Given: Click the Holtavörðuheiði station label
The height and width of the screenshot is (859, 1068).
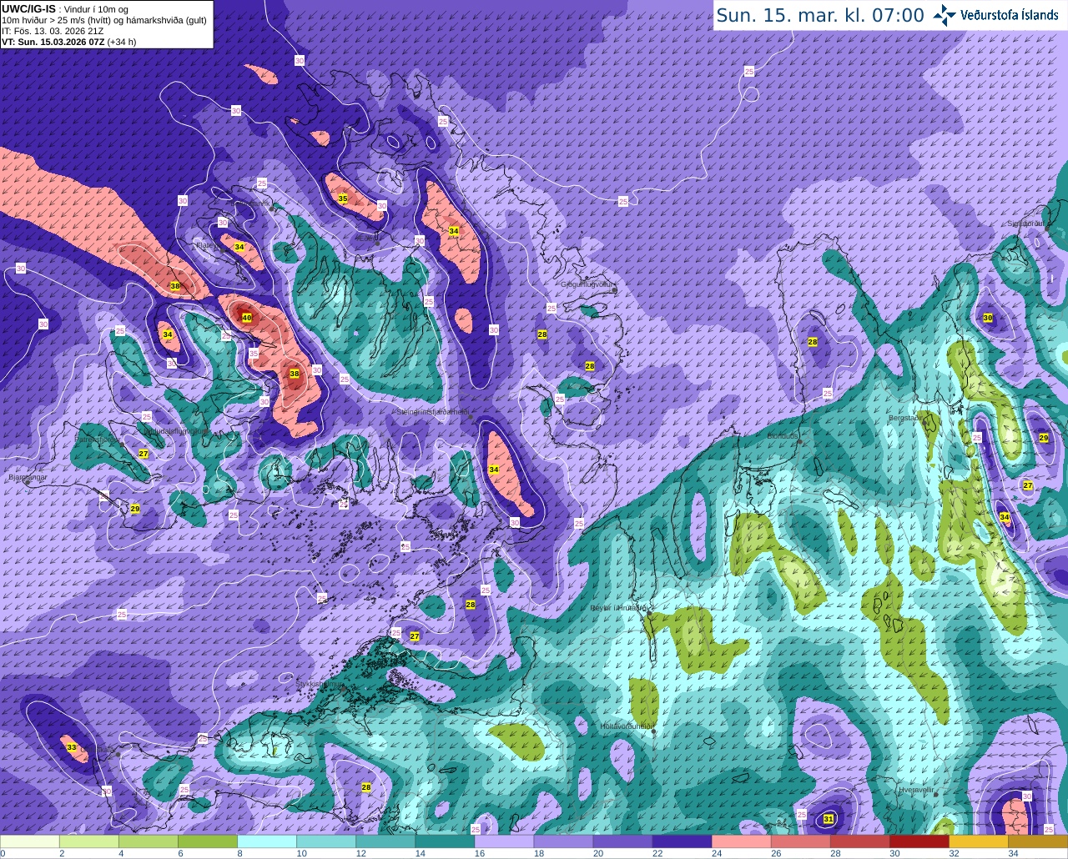Looking at the screenshot, I should pos(626,726).
